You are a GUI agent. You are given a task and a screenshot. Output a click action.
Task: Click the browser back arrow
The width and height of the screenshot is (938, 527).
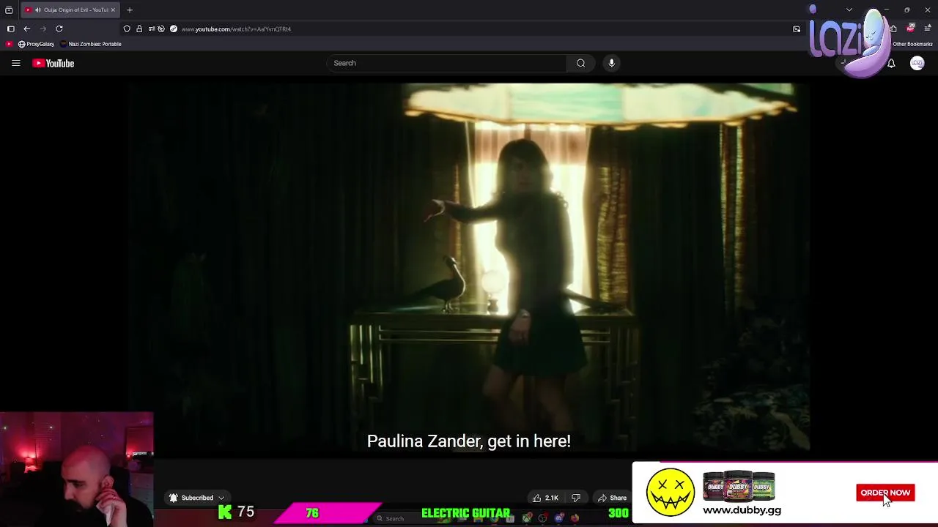[x=27, y=29]
